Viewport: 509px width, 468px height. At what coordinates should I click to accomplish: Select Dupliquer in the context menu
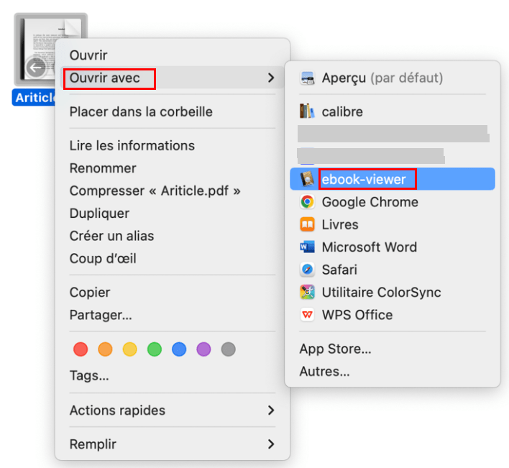pyautogui.click(x=172, y=214)
